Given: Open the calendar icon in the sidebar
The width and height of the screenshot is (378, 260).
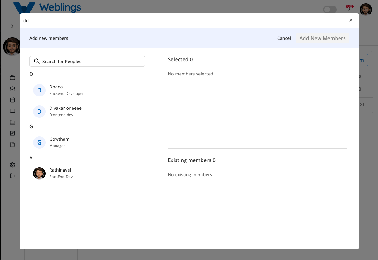Looking at the screenshot, I should (x=12, y=100).
